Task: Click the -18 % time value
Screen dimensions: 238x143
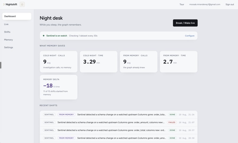Action: pyautogui.click(x=51, y=86)
